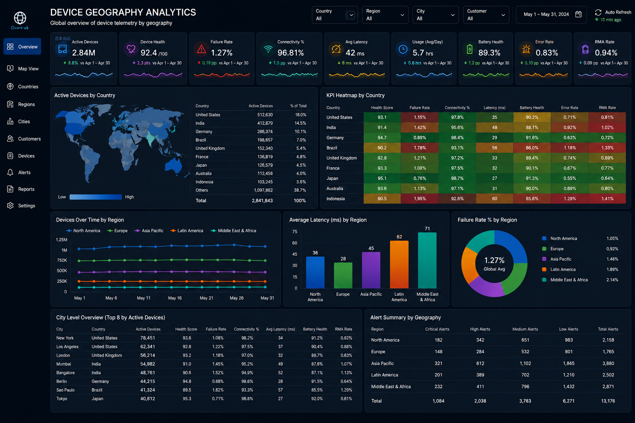This screenshot has width=635, height=423.
Task: Click the world map heatmap
Action: click(122, 145)
